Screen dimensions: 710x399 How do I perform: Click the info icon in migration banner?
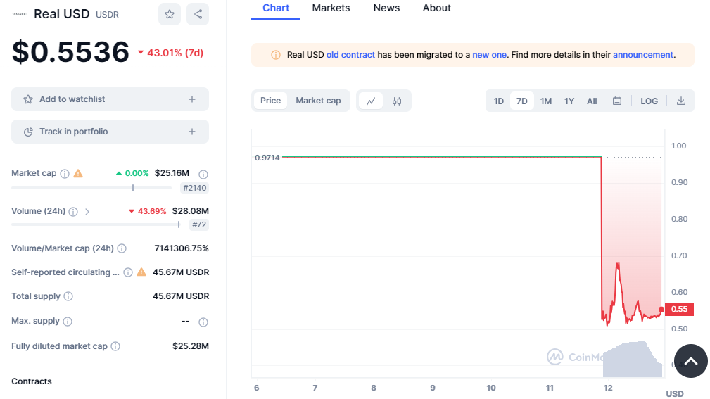point(275,55)
